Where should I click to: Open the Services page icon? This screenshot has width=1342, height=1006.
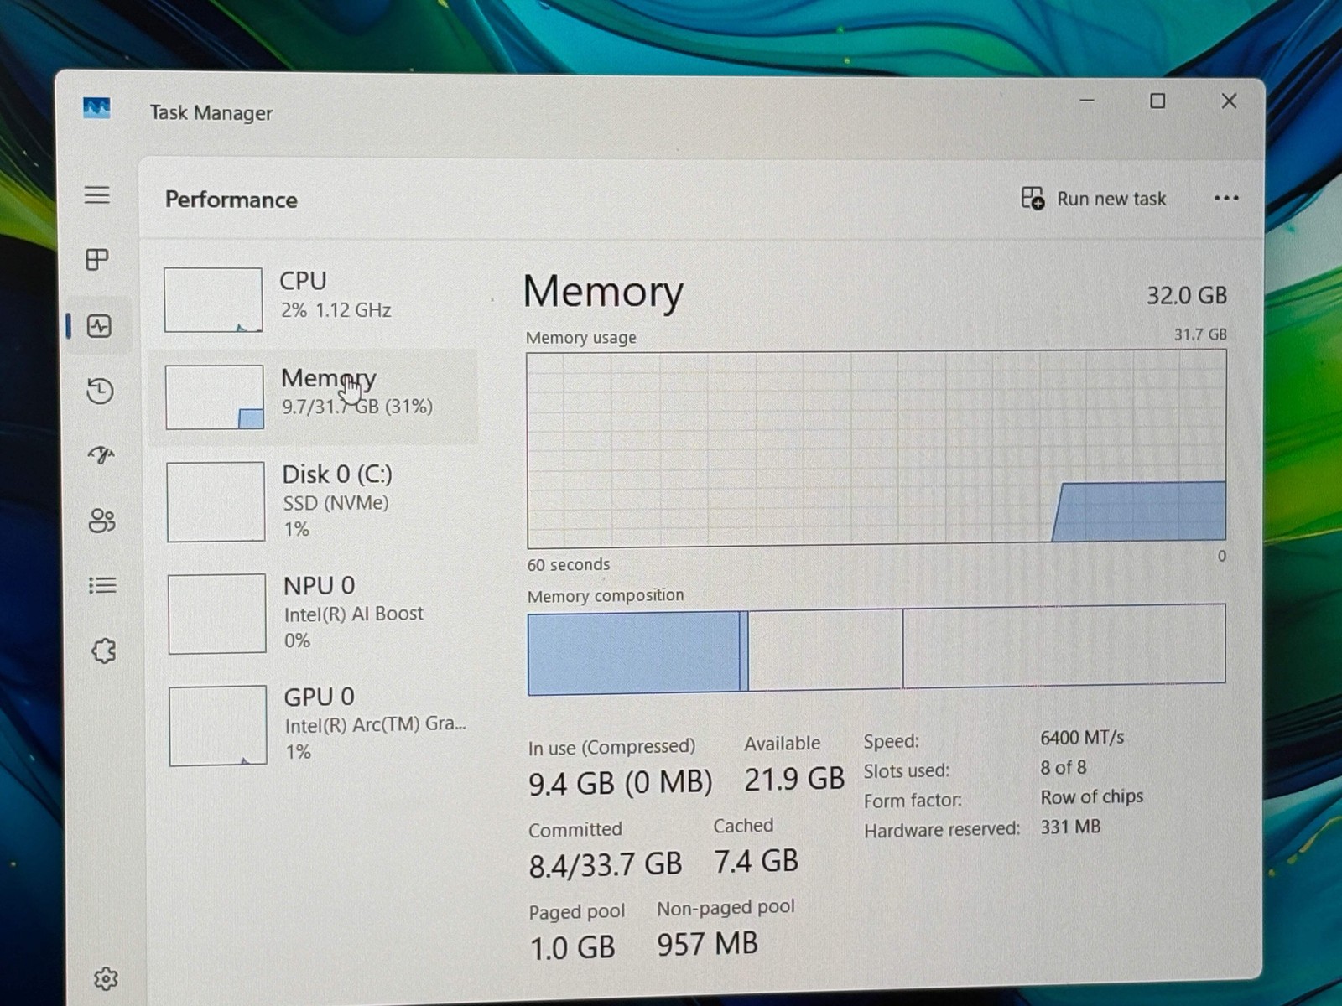pyautogui.click(x=103, y=651)
